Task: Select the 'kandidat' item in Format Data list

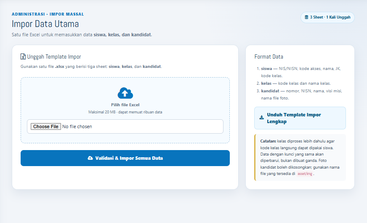Action: pyautogui.click(x=301, y=94)
